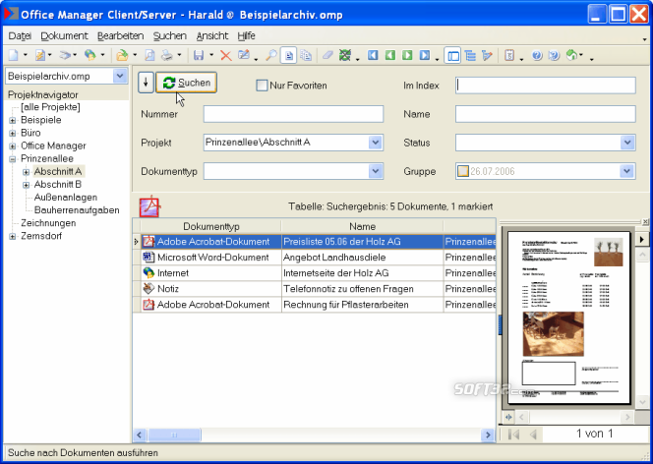
Task: Click the red X delete icon
Action: click(226, 55)
